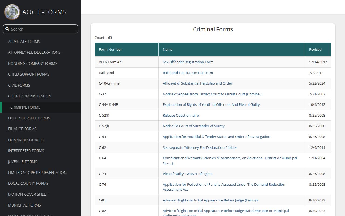
Task: Click revised date 5/22/2024
Action: click(x=317, y=83)
